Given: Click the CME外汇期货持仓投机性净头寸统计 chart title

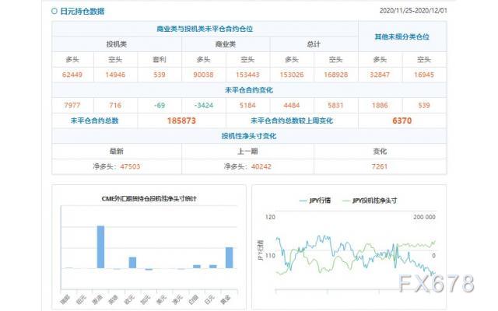Looking at the screenshot, I should pyautogui.click(x=149, y=199).
